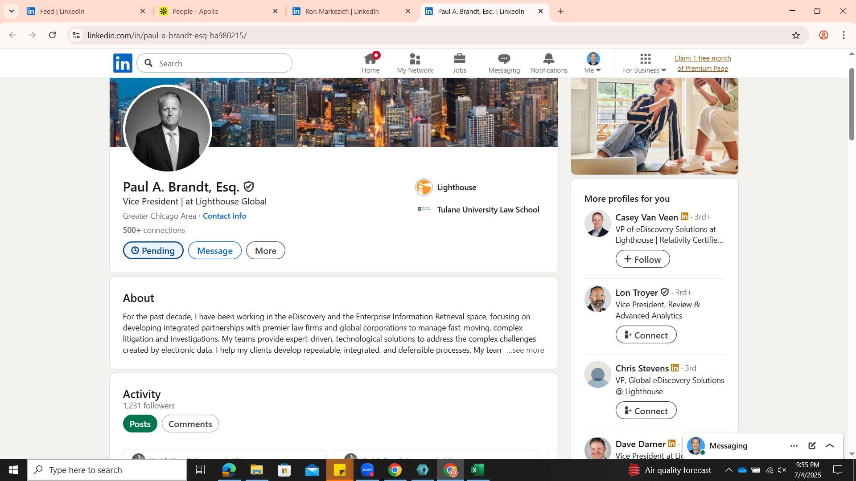This screenshot has height=481, width=856.
Task: Click the Message button on profile
Action: pos(215,251)
